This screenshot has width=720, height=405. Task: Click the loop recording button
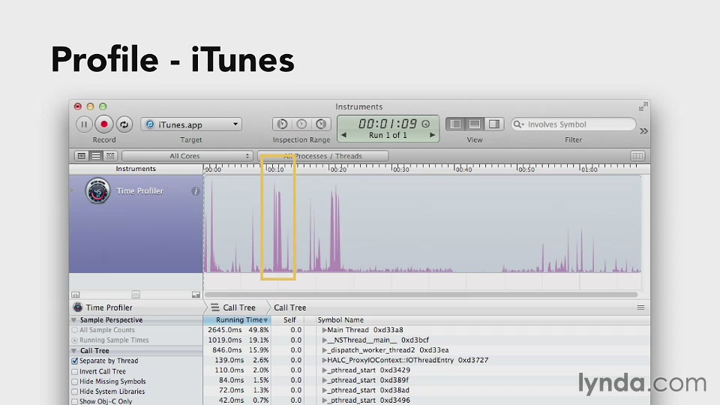pos(124,124)
